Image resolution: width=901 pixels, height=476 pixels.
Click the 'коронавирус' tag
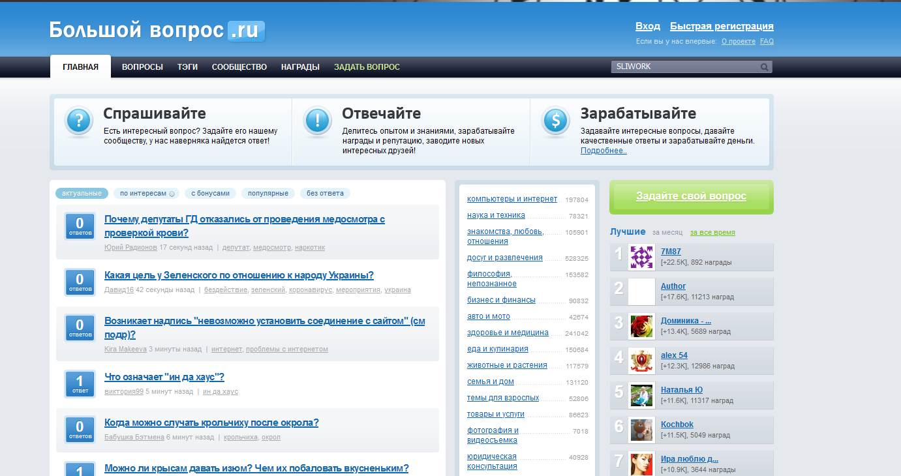point(311,290)
